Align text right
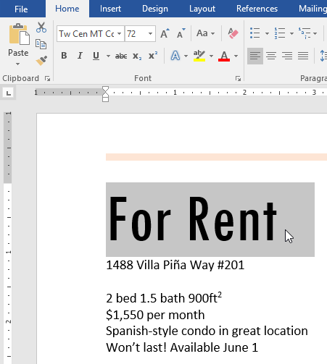Image resolution: width=327 pixels, height=364 pixels. point(287,56)
